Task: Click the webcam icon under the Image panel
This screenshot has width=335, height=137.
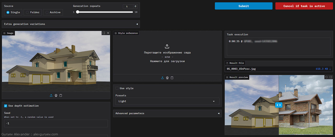Action: click(x=56, y=95)
